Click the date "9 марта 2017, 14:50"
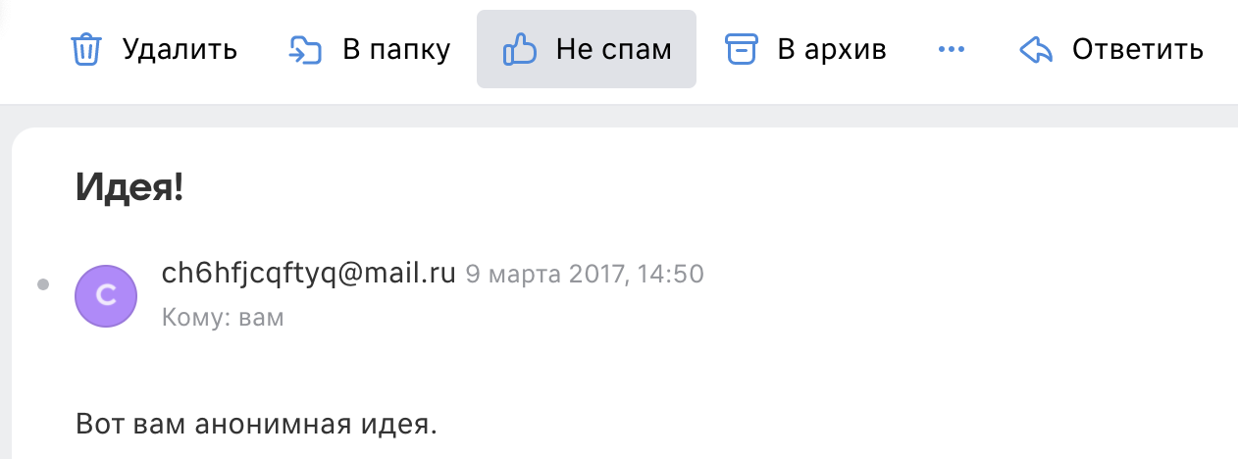Image resolution: width=1238 pixels, height=459 pixels. [585, 275]
